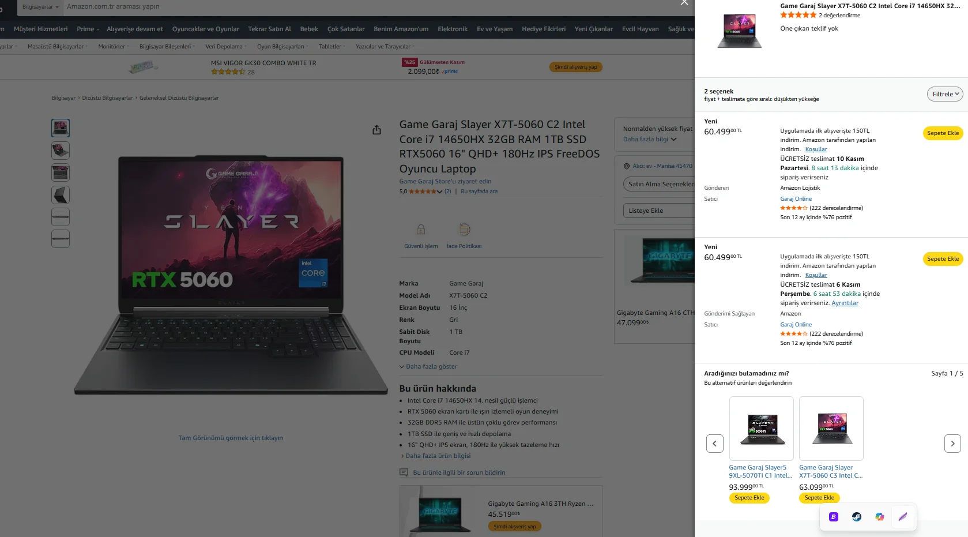Expand Daha fazla göster product details

point(428,366)
